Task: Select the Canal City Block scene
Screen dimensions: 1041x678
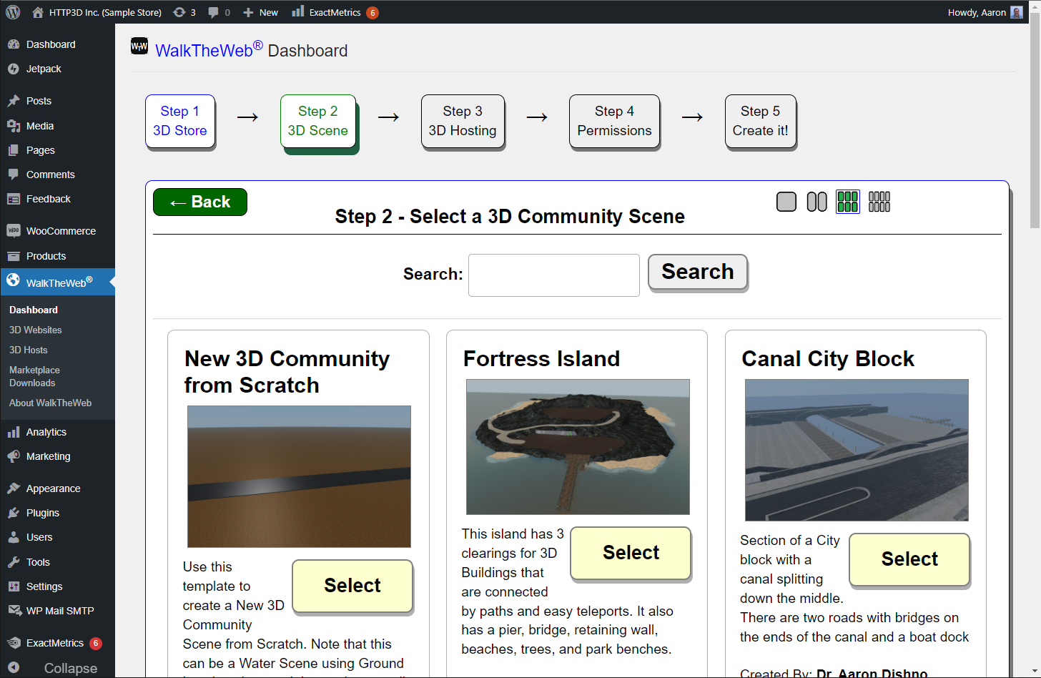Action: 909,559
